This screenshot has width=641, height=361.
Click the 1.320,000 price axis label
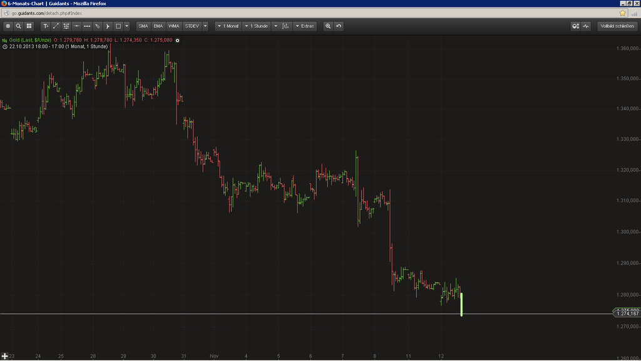click(x=627, y=170)
